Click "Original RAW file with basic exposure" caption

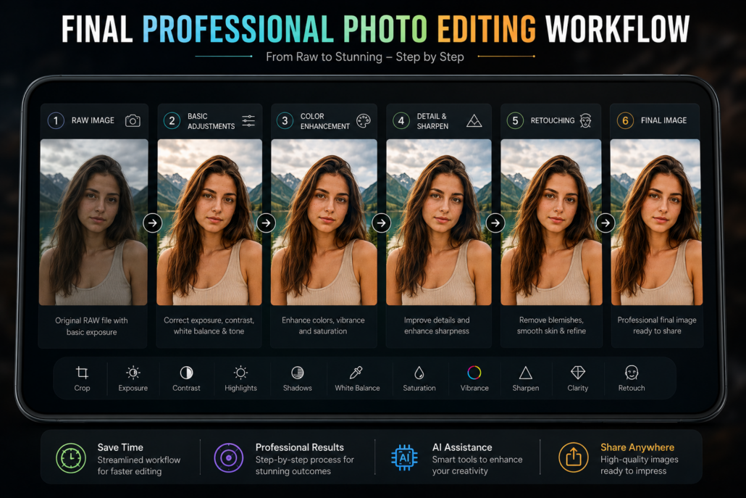pyautogui.click(x=91, y=326)
